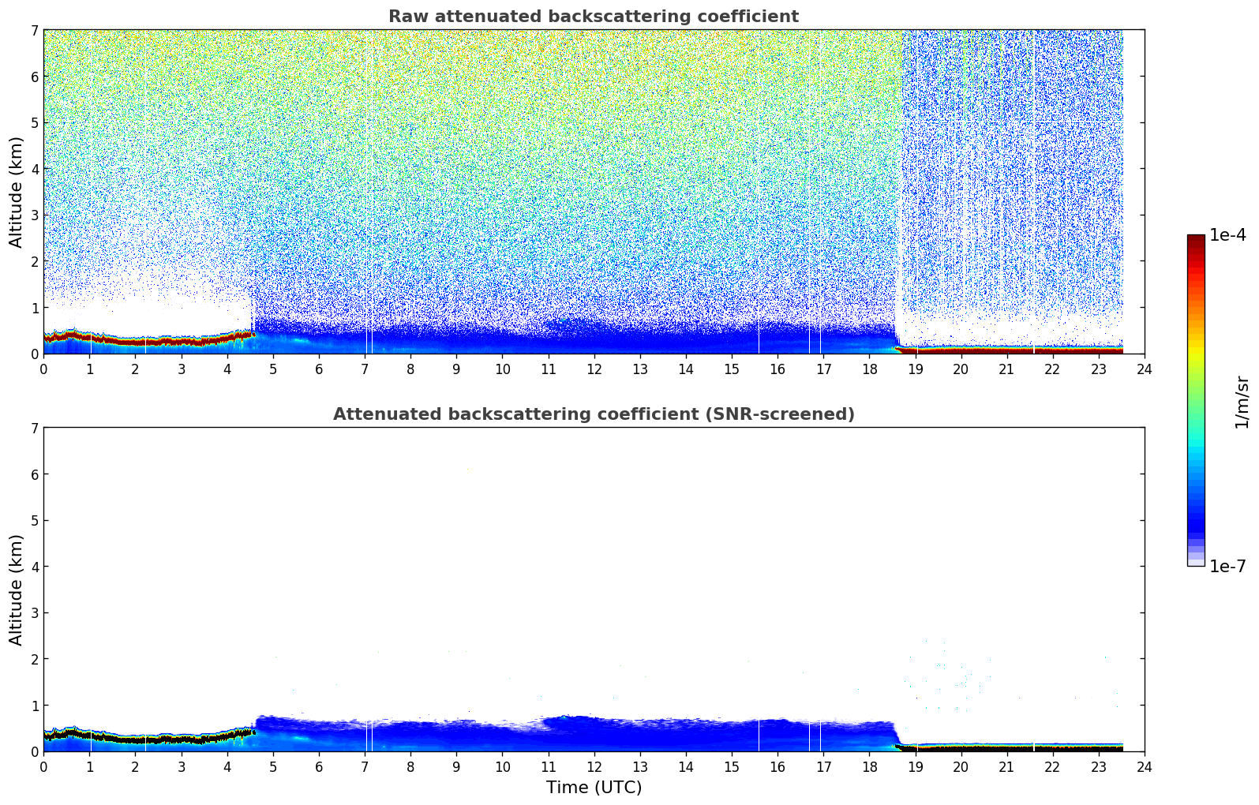Click the bottom plot's 'Altitude (km)' label
The height and width of the screenshot is (805, 1259).
click(17, 590)
